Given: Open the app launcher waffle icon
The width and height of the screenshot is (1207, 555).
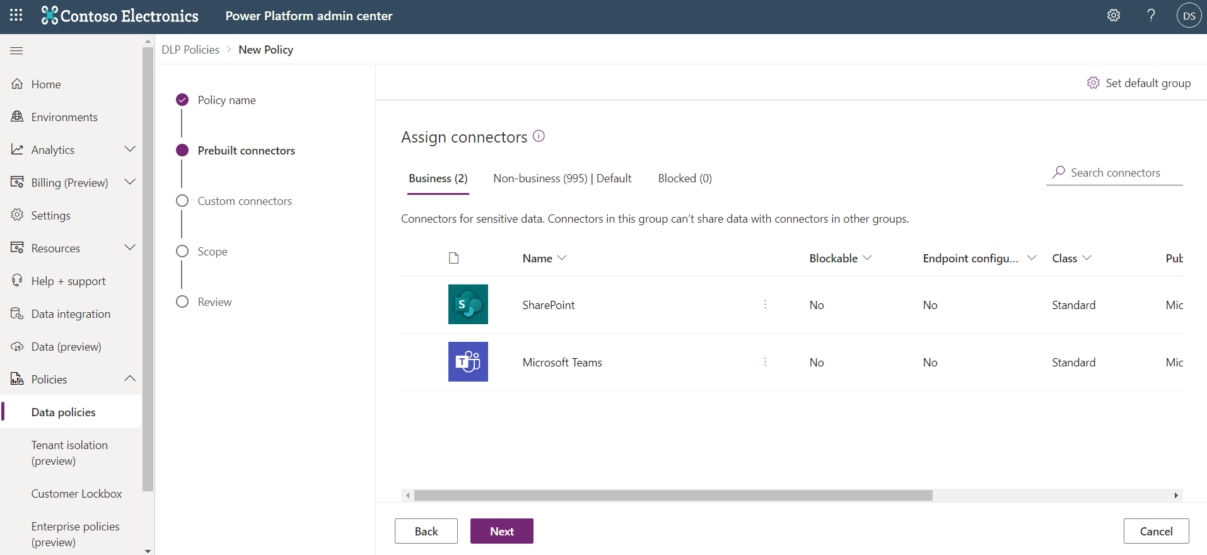Looking at the screenshot, I should [x=16, y=15].
